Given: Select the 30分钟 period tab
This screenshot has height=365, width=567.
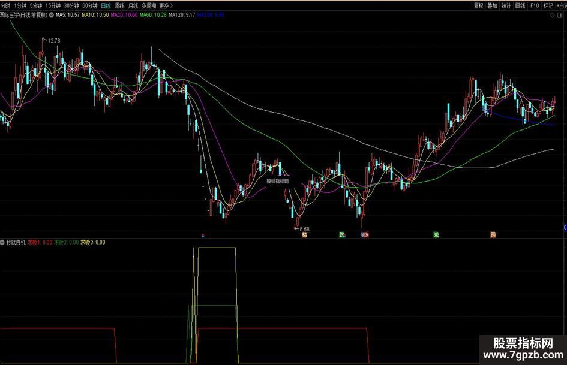Looking at the screenshot, I should point(71,6).
